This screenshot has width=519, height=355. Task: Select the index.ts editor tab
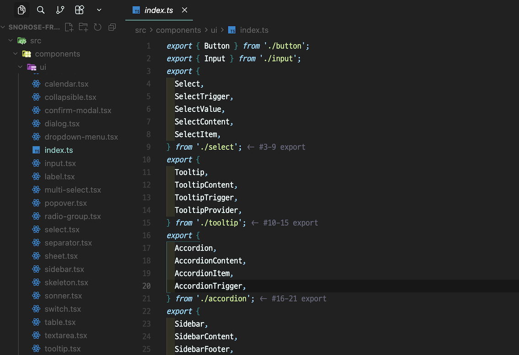point(158,10)
